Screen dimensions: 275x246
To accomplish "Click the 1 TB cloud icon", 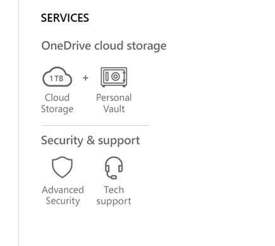I will point(58,77).
